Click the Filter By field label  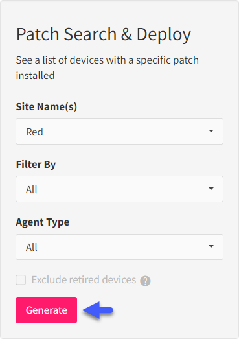coord(36,165)
